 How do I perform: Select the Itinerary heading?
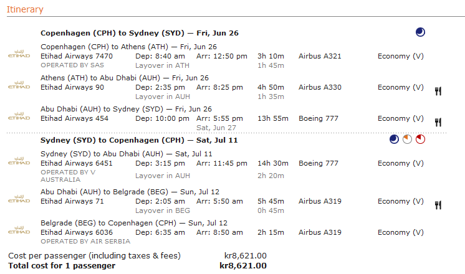click(x=25, y=9)
